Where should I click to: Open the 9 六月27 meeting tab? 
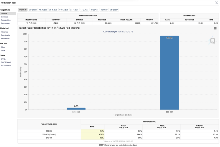pyautogui.click(x=104, y=10)
